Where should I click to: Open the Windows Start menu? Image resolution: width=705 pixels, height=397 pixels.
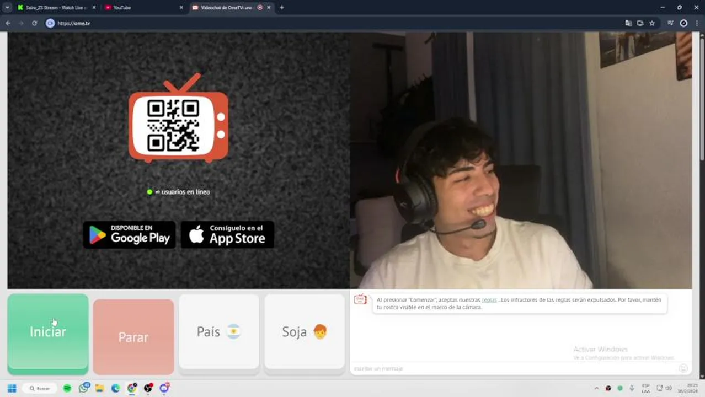pos(12,388)
